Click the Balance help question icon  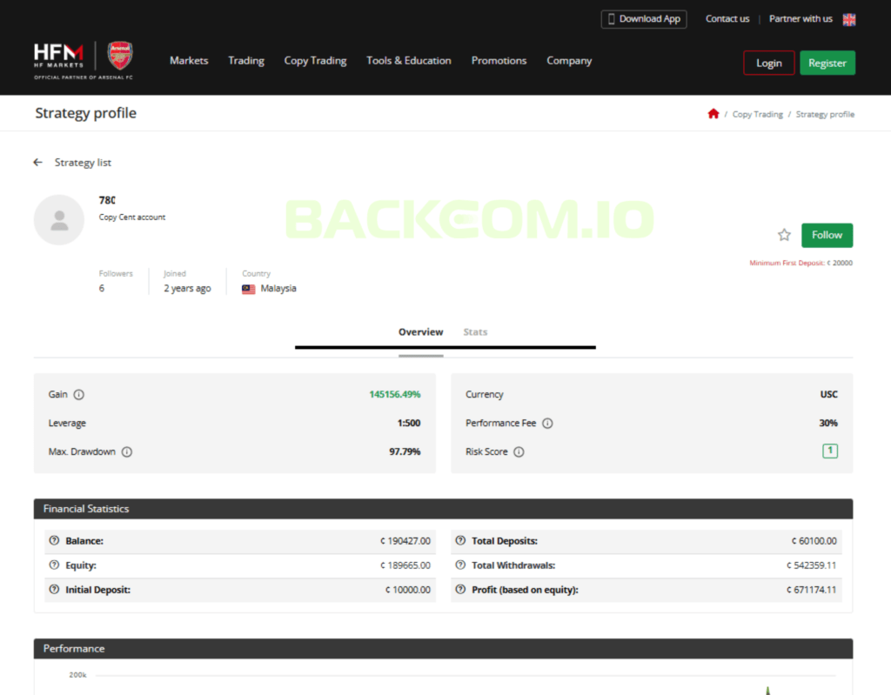pyautogui.click(x=54, y=541)
